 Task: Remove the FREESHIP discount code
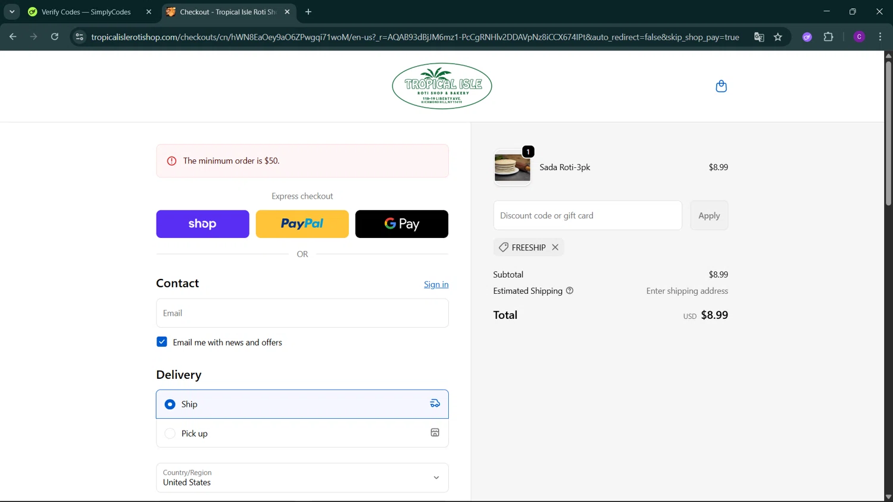(x=555, y=247)
